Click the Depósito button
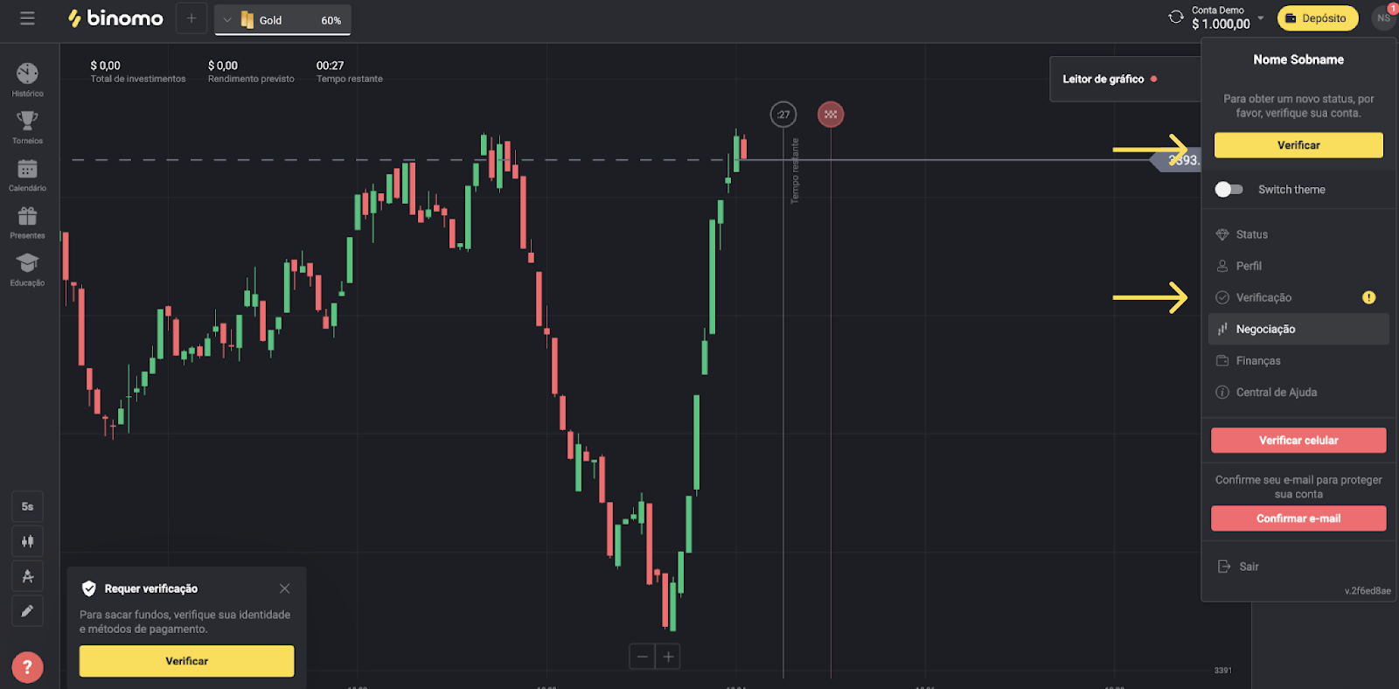Viewport: 1399px width, 689px height. [x=1318, y=18]
